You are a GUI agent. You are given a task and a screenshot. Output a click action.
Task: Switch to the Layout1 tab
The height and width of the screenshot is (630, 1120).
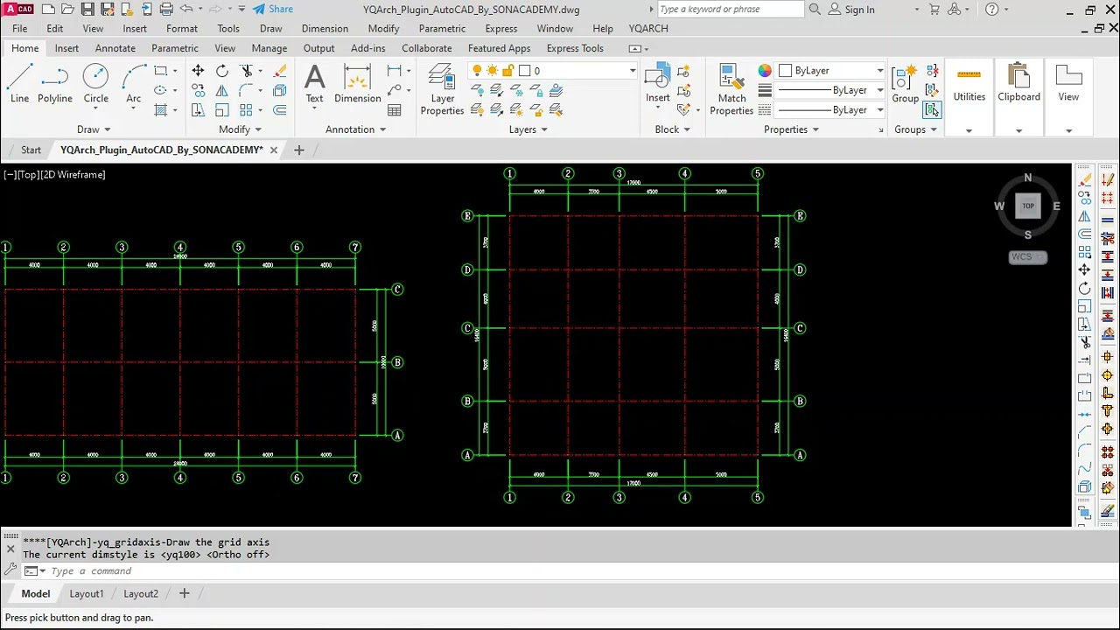click(x=87, y=593)
